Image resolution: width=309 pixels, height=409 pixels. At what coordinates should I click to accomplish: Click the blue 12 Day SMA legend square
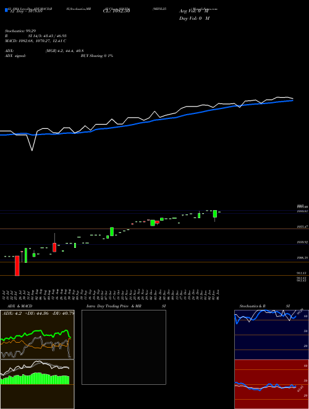pyautogui.click(x=6, y=10)
